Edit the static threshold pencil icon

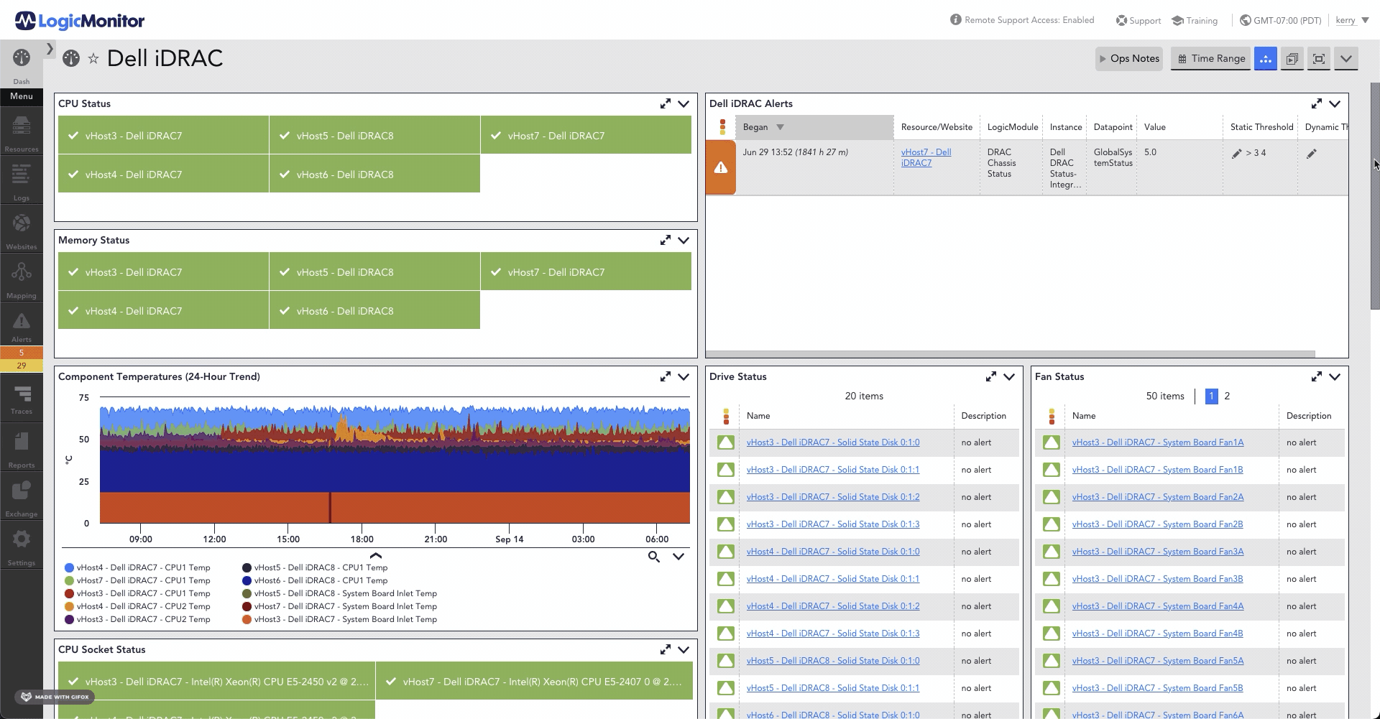(x=1236, y=154)
